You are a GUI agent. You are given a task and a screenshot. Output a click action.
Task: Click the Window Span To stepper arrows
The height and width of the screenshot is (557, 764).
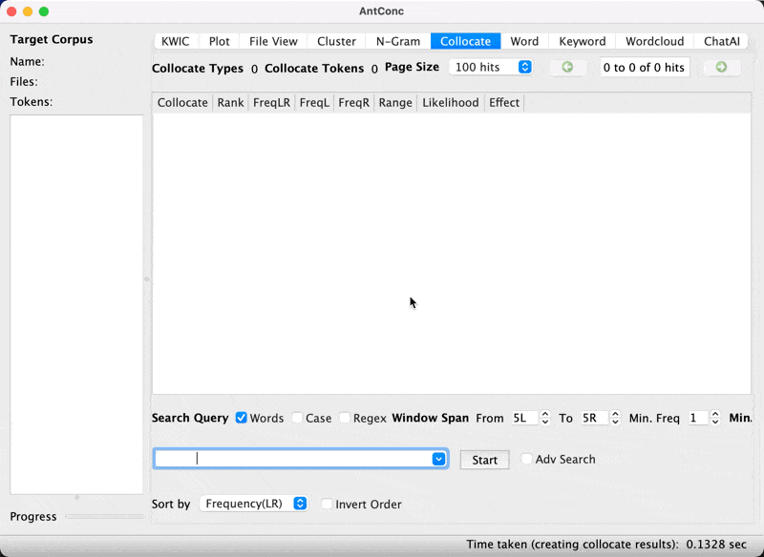[615, 418]
